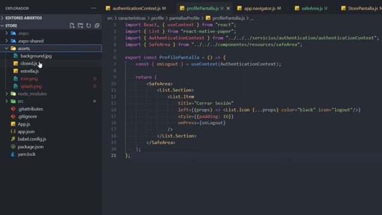Click the JS icon of closed.js
Image resolution: width=382 pixels, height=215 pixels.
(16, 64)
